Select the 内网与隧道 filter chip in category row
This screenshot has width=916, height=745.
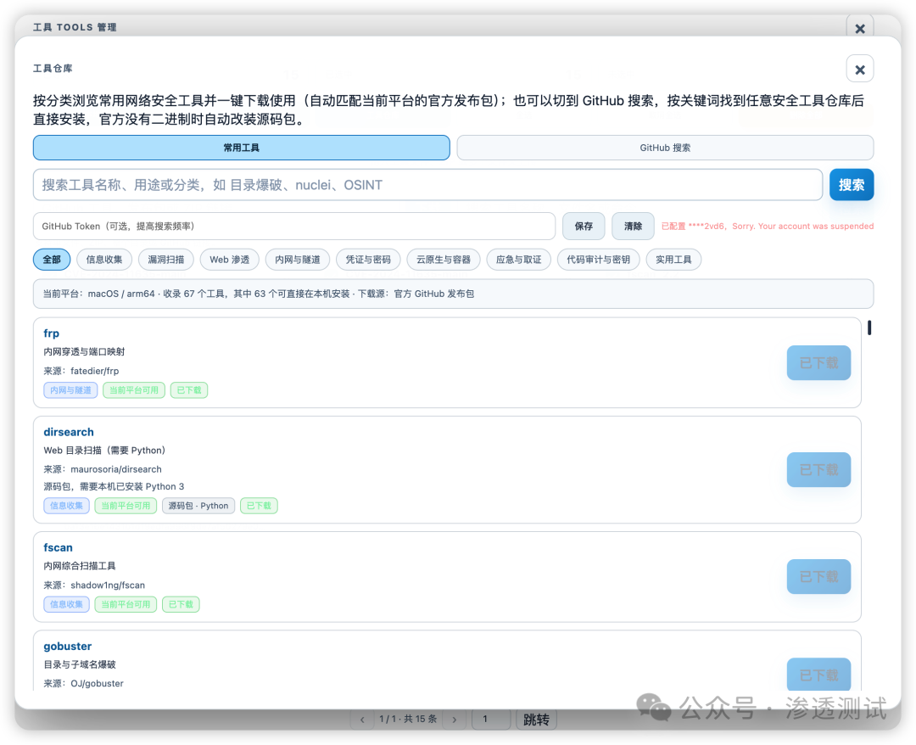click(x=298, y=260)
